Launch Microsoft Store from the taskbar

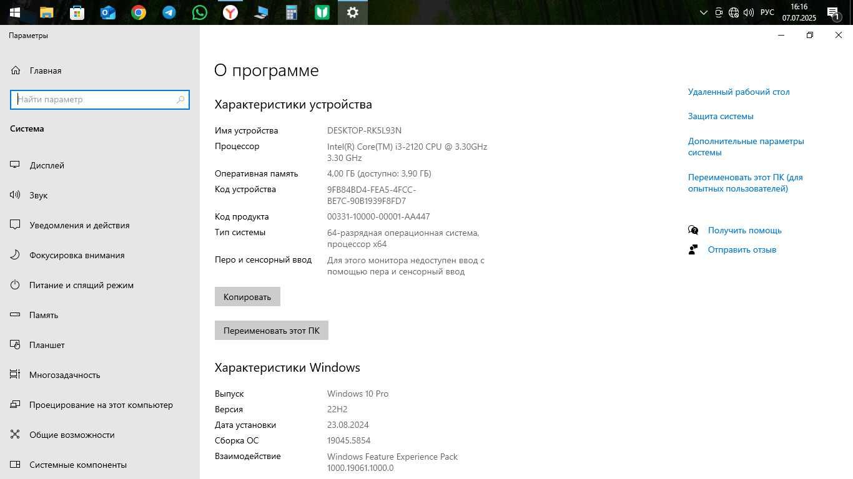tap(77, 12)
